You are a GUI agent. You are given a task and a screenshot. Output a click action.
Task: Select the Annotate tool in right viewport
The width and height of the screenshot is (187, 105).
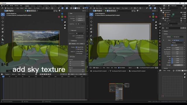point(91,36)
